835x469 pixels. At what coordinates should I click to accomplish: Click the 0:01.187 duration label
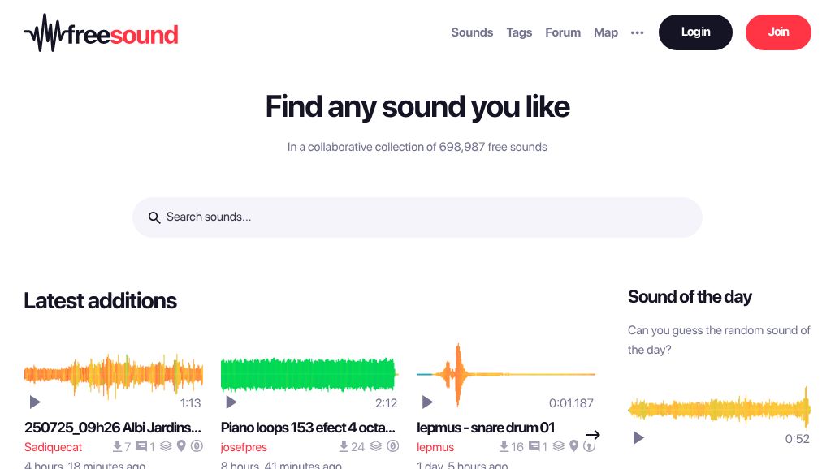[571, 403]
